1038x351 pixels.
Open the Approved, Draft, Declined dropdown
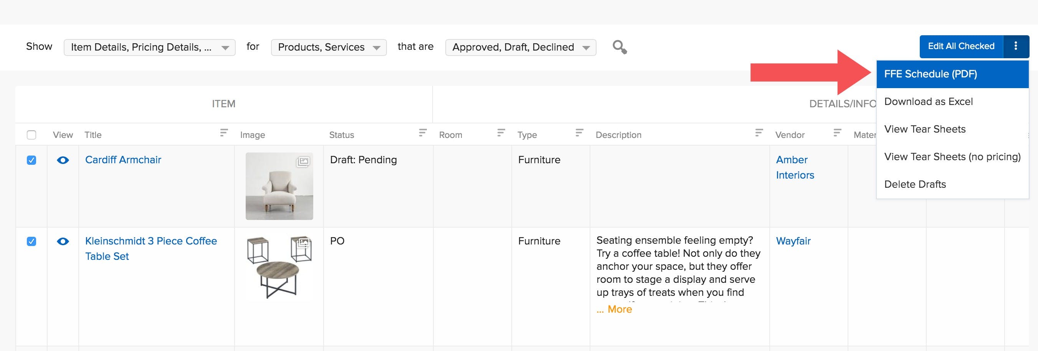521,47
